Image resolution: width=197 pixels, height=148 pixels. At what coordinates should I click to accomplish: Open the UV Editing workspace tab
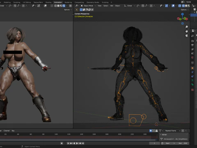[x=27, y=2]
